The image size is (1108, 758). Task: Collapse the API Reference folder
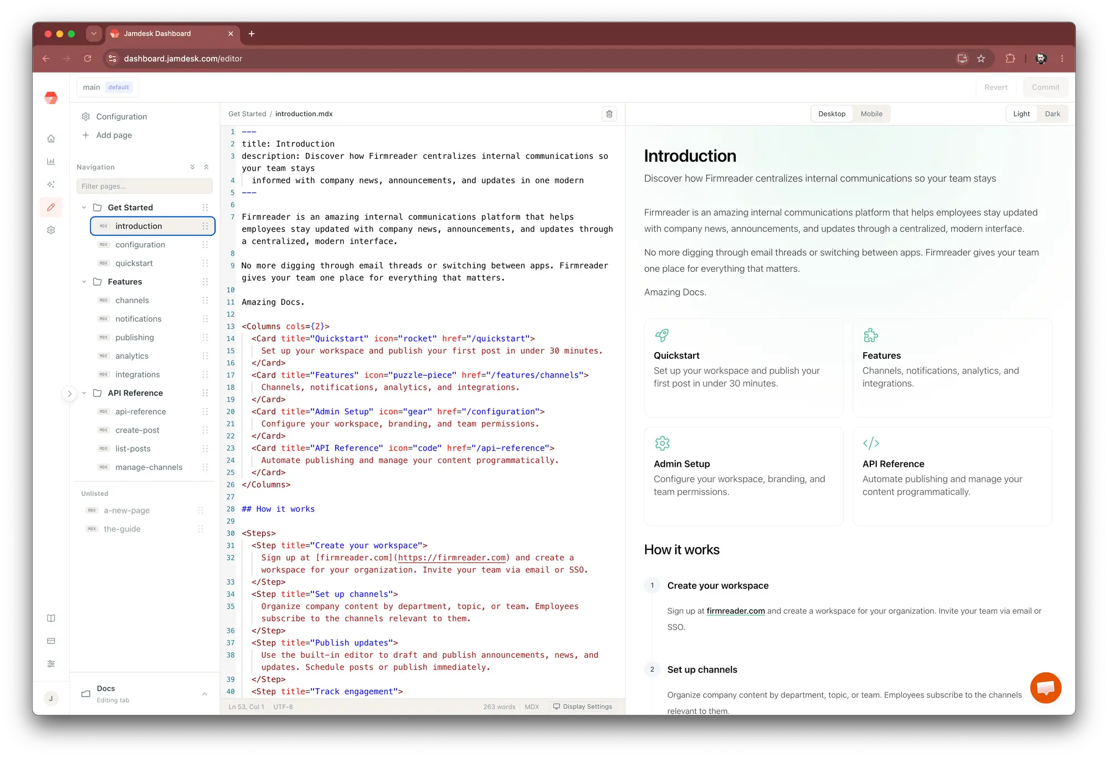pyautogui.click(x=84, y=393)
